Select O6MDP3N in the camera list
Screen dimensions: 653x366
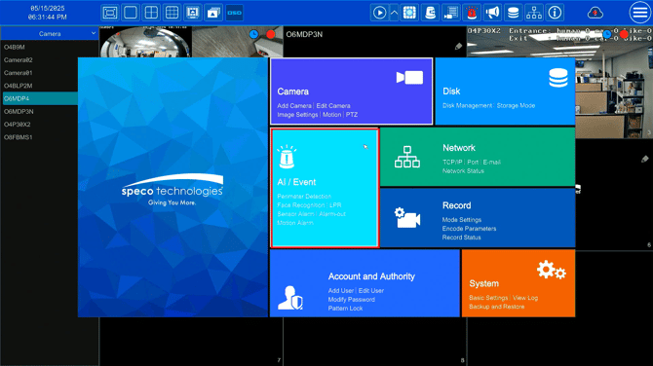[19, 112]
